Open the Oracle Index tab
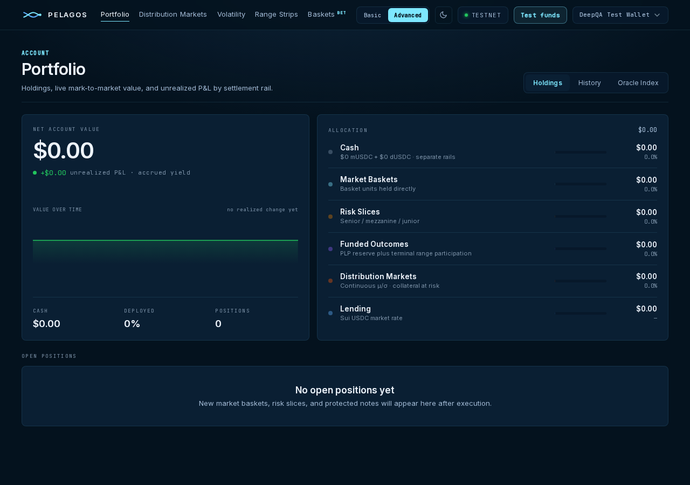Viewport: 690px width, 485px height. tap(638, 83)
